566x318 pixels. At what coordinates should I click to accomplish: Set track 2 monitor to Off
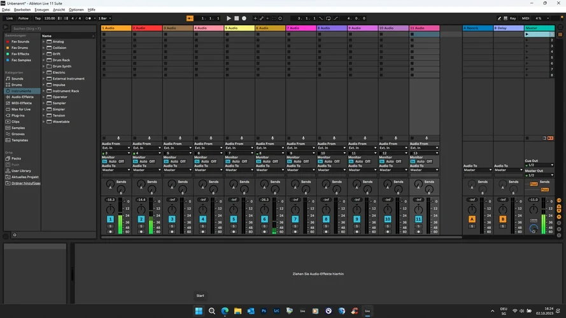[x=152, y=162]
